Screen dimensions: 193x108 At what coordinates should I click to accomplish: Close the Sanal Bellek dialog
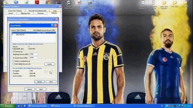tap(56, 25)
